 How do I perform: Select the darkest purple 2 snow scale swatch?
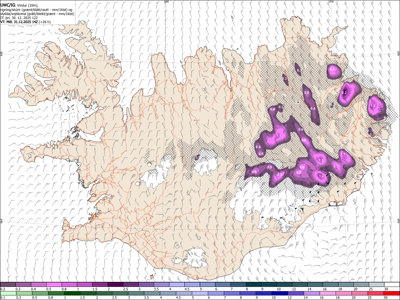115,284
